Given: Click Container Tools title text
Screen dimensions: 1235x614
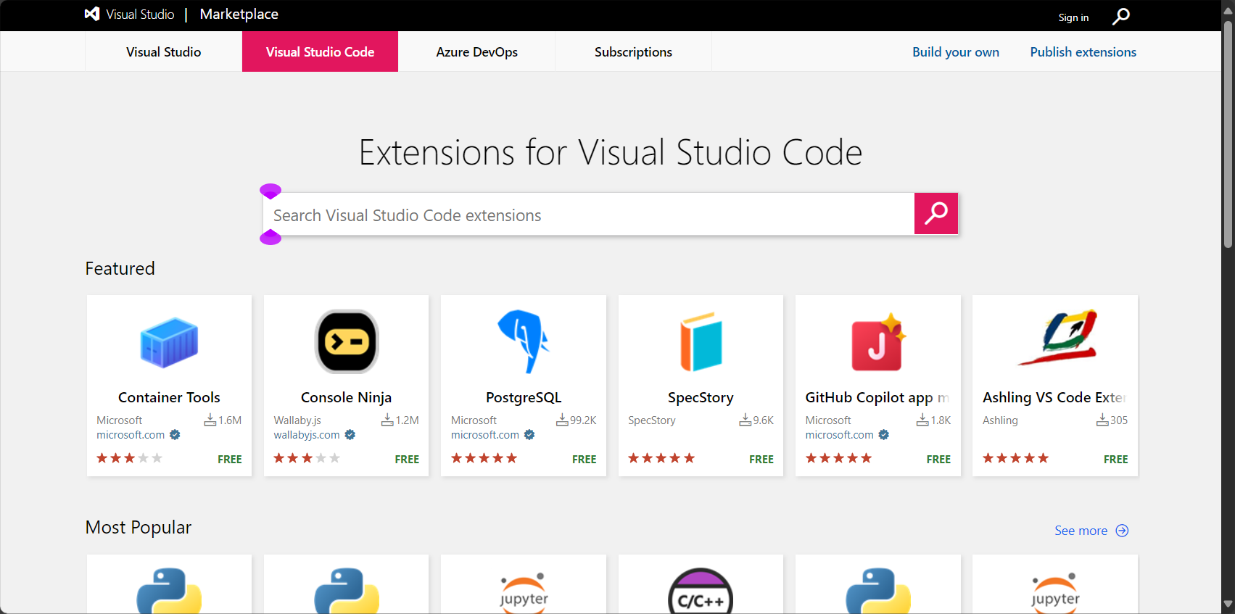Looking at the screenshot, I should pos(169,397).
